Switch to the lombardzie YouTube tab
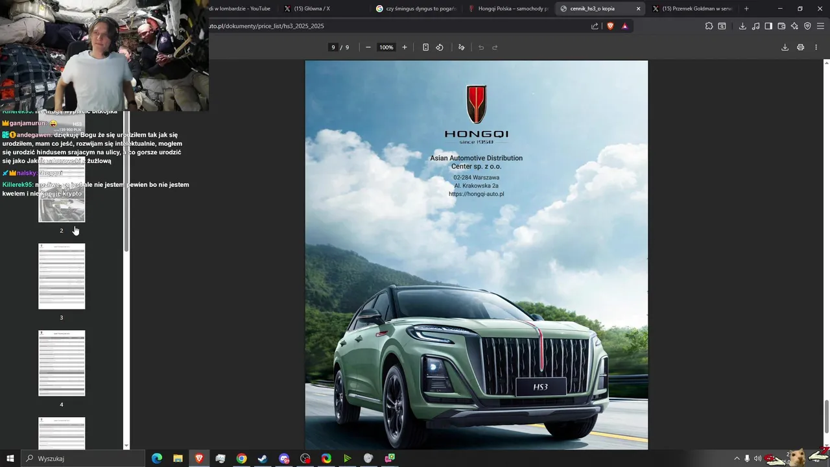Image resolution: width=830 pixels, height=467 pixels. (241, 8)
